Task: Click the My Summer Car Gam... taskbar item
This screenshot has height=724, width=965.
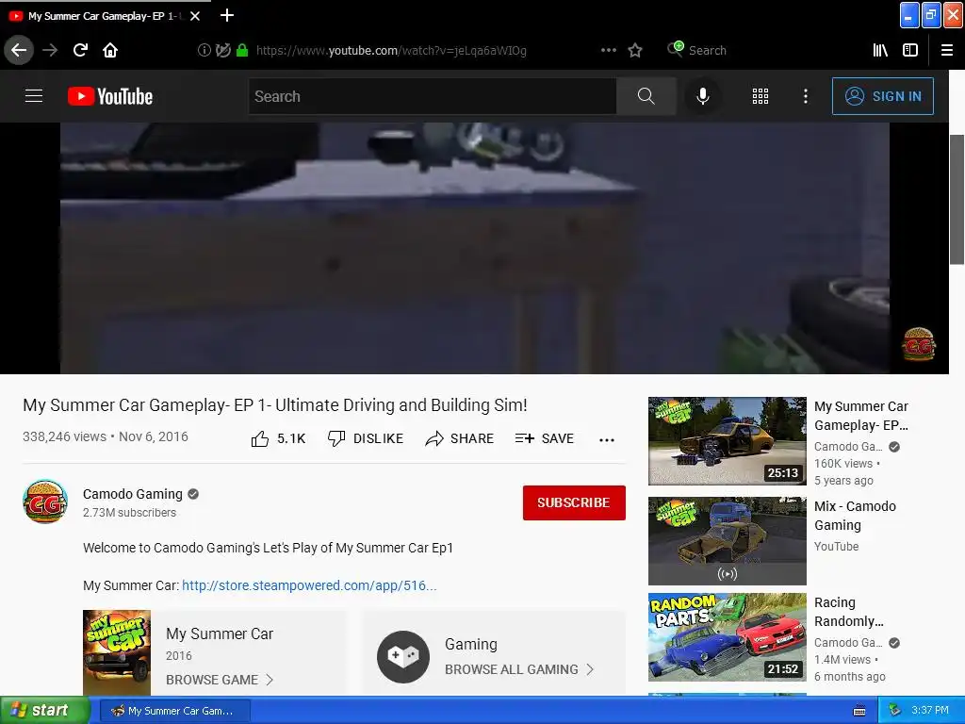Action: (174, 711)
